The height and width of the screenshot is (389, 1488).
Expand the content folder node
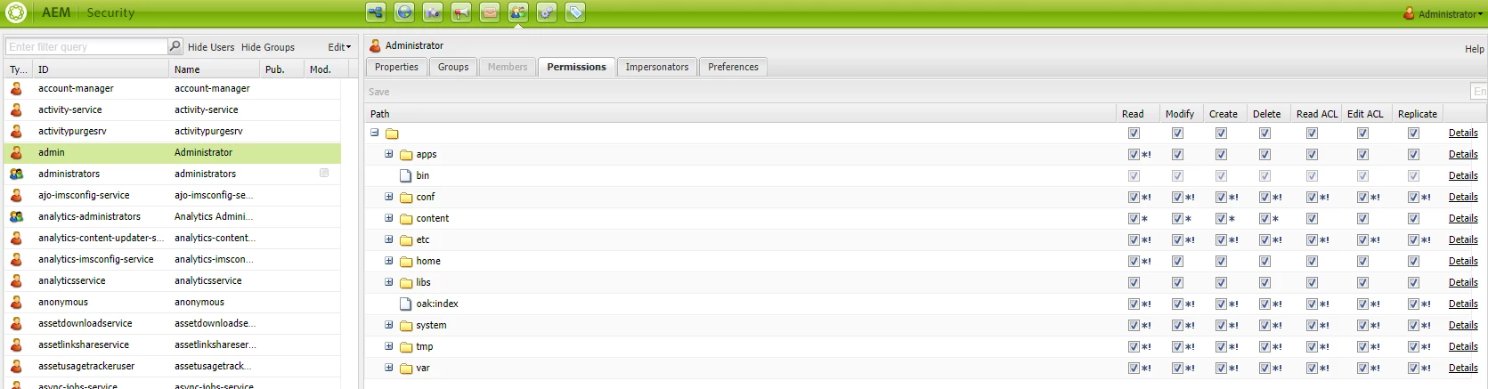[x=389, y=218]
